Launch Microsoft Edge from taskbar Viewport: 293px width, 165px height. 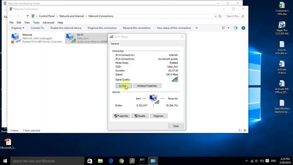point(111,161)
